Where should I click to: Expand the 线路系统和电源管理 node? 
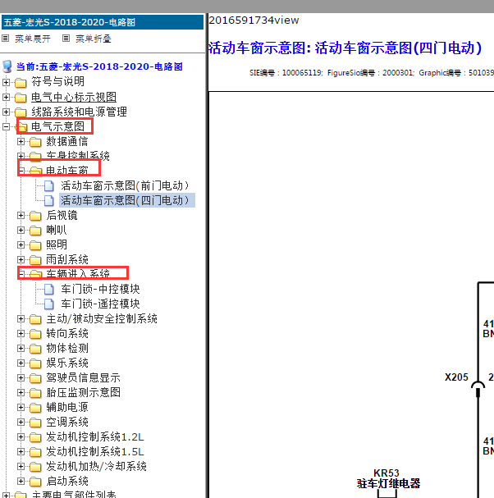pos(6,112)
